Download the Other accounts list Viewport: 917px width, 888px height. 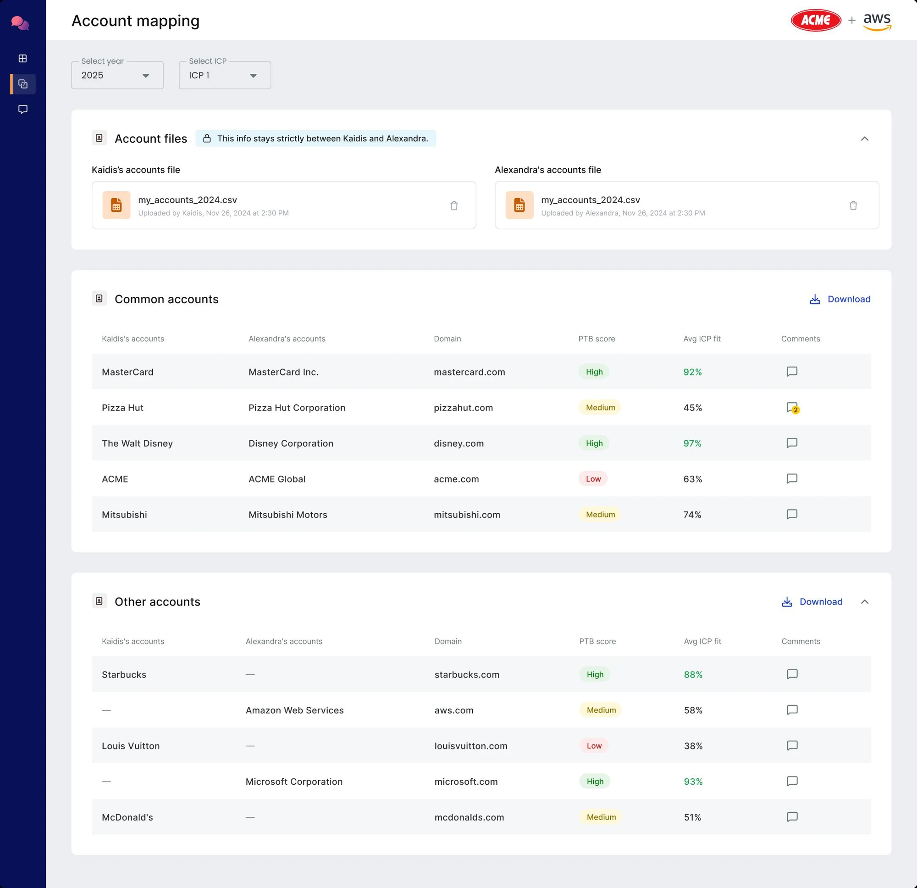coord(812,601)
